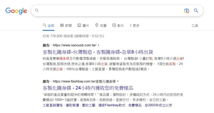Screen dimensions: 214x113
Task: Open the 更多 menu
Action: 135,25
